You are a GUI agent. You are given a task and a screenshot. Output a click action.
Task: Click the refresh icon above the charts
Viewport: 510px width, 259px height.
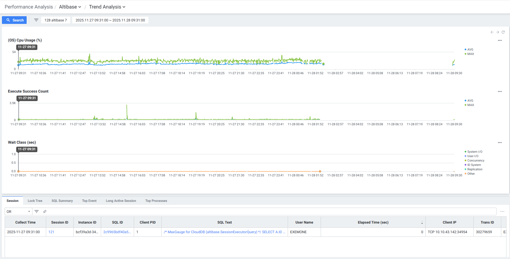click(x=503, y=32)
